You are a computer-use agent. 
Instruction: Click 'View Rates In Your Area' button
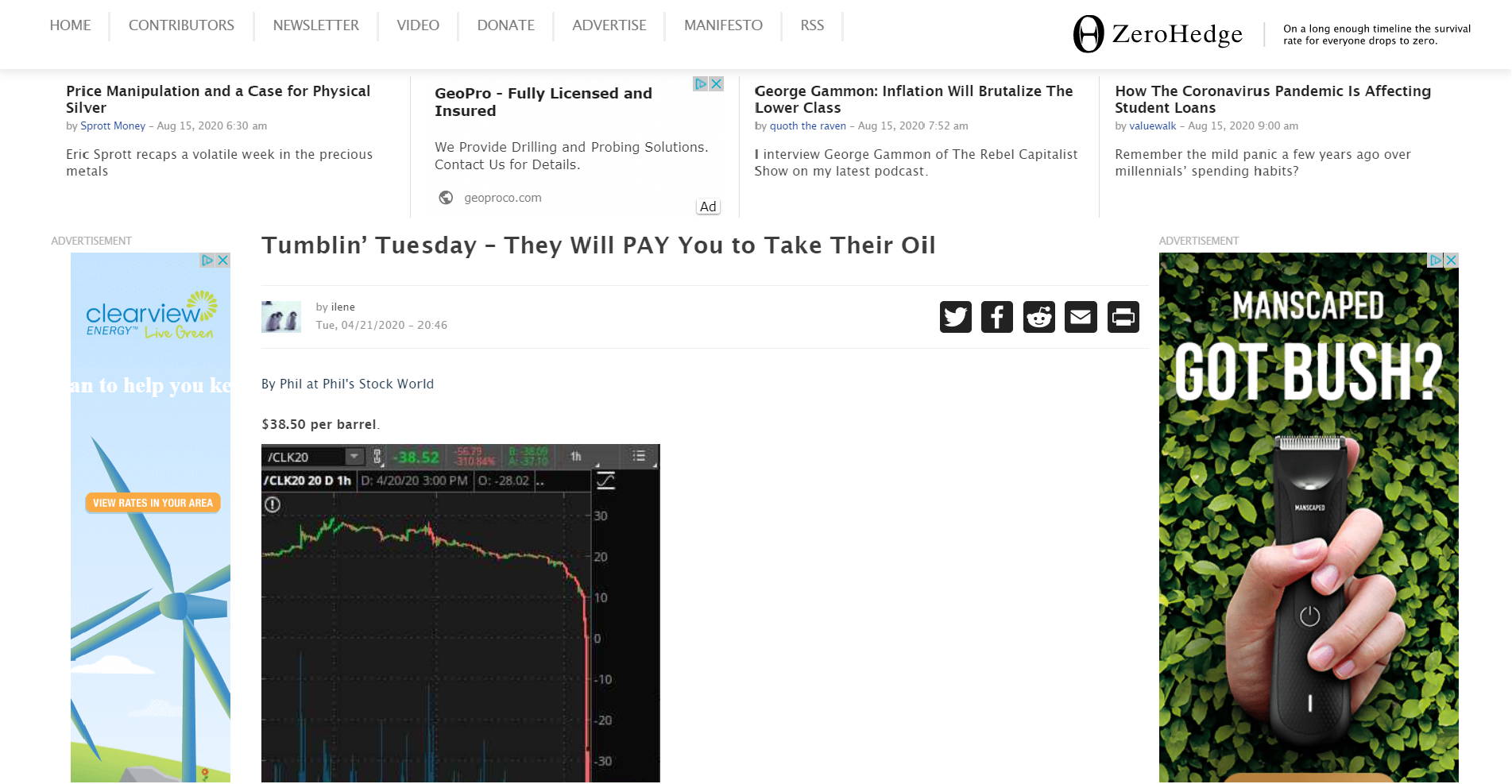point(153,503)
